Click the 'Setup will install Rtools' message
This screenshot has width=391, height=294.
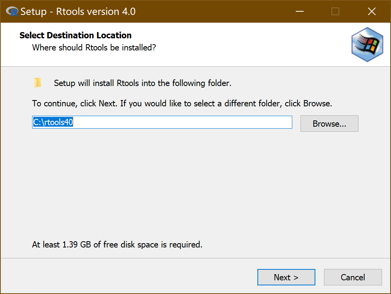click(x=143, y=83)
